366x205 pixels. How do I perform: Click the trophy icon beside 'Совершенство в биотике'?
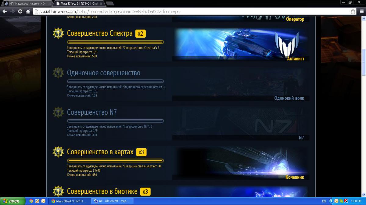[x=58, y=191]
